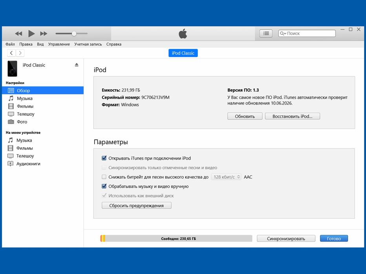Open the Управление menu
Screen dimensions: 366x274
(x=59, y=44)
